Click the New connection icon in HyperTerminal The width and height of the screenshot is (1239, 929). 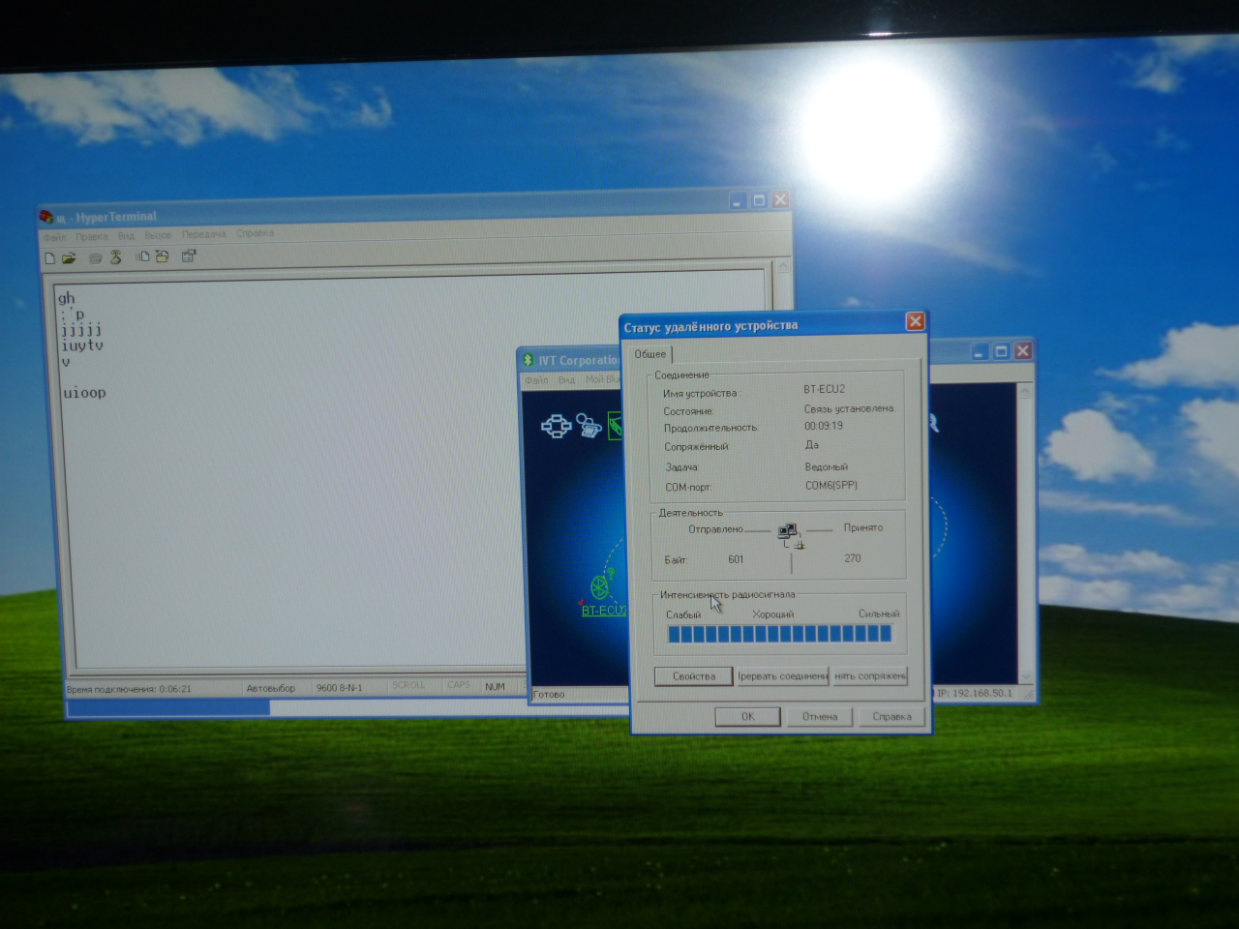50,257
